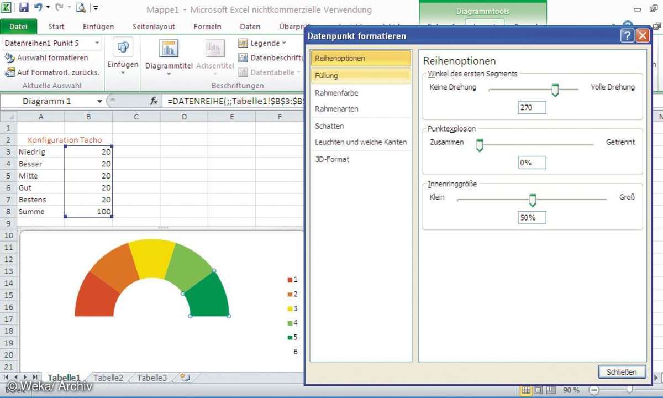Click the Einfügen shapes icon in ribbon
This screenshot has width=663, height=398.
[x=123, y=47]
